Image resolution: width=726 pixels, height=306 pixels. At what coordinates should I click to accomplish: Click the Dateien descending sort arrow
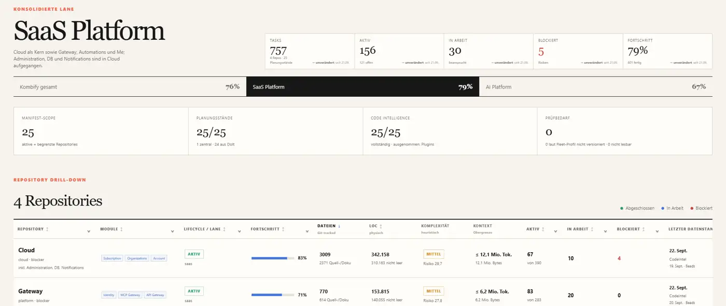click(x=339, y=226)
